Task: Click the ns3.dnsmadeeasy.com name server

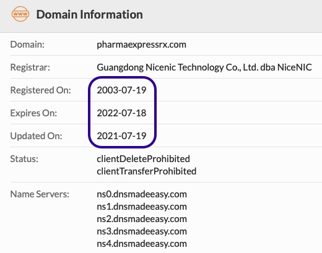Action: [x=142, y=231]
